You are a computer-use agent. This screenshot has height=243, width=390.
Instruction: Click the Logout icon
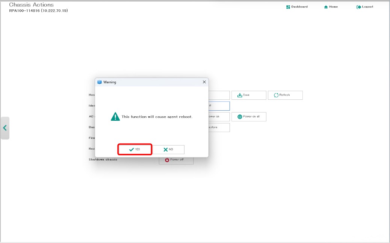(359, 7)
